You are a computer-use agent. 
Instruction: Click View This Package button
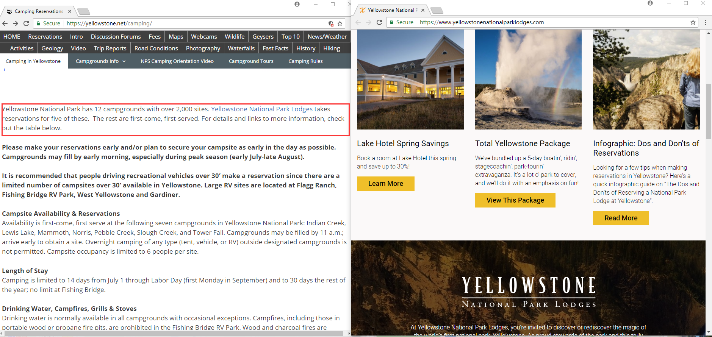(x=515, y=200)
